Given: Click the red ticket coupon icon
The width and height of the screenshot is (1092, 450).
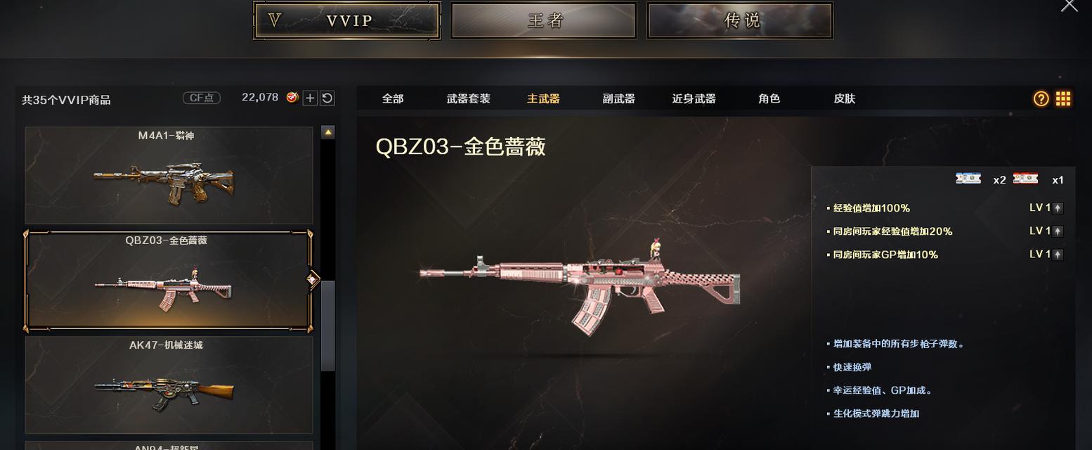Looking at the screenshot, I should pos(1025,179).
